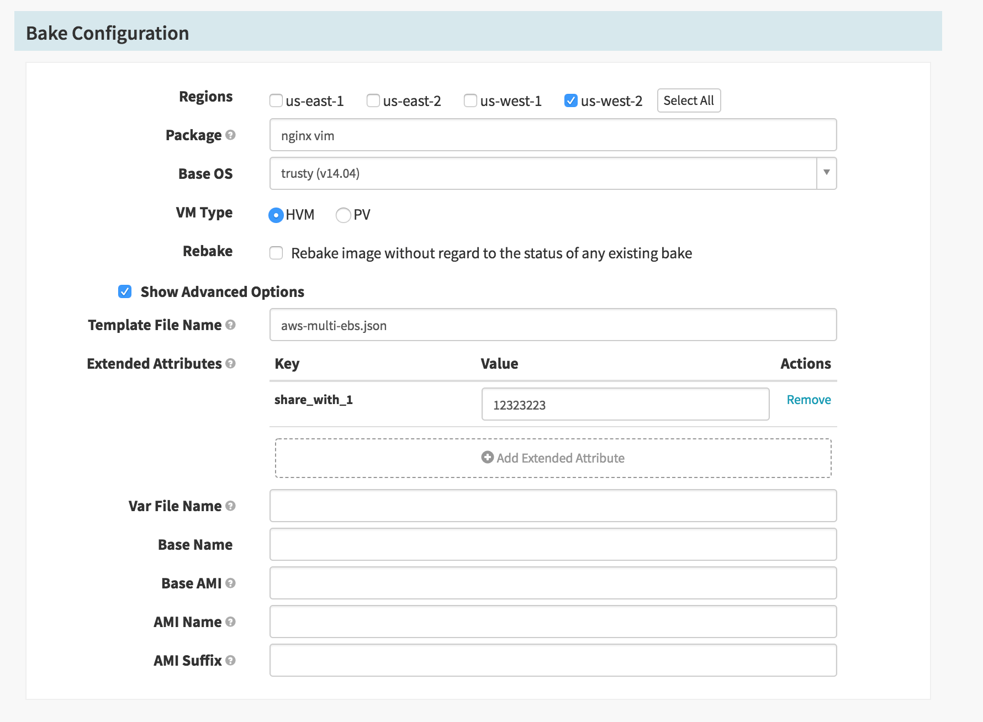Select the HVM radio button

click(276, 215)
